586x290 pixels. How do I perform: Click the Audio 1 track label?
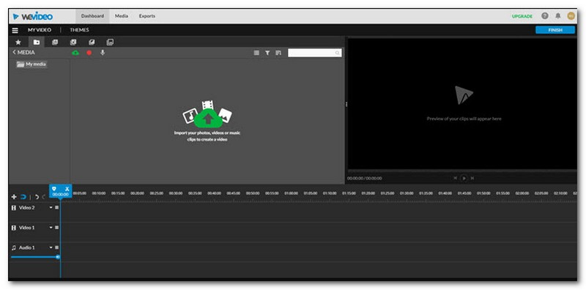(x=27, y=248)
